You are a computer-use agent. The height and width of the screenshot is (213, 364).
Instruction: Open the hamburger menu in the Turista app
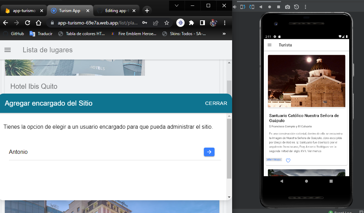click(270, 45)
